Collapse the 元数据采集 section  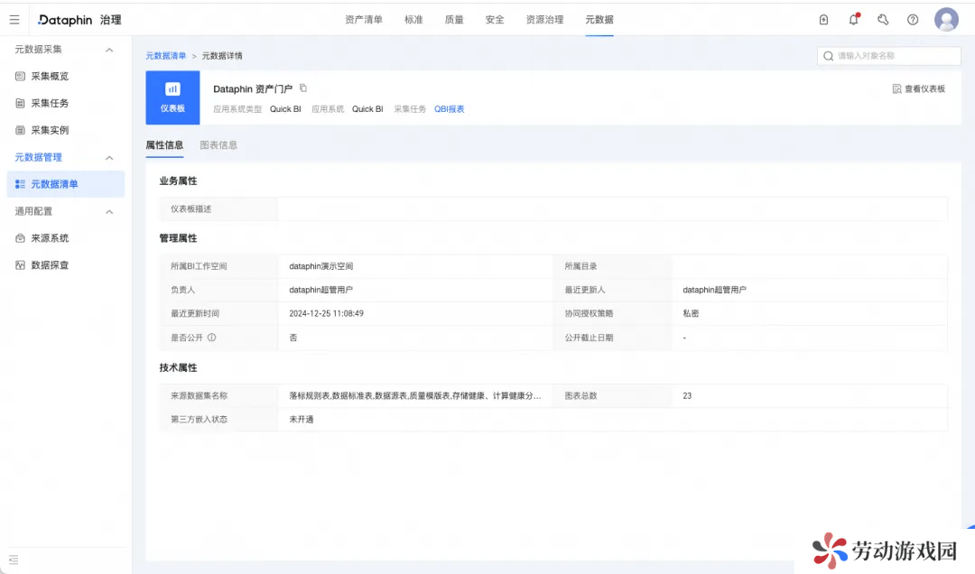click(109, 50)
